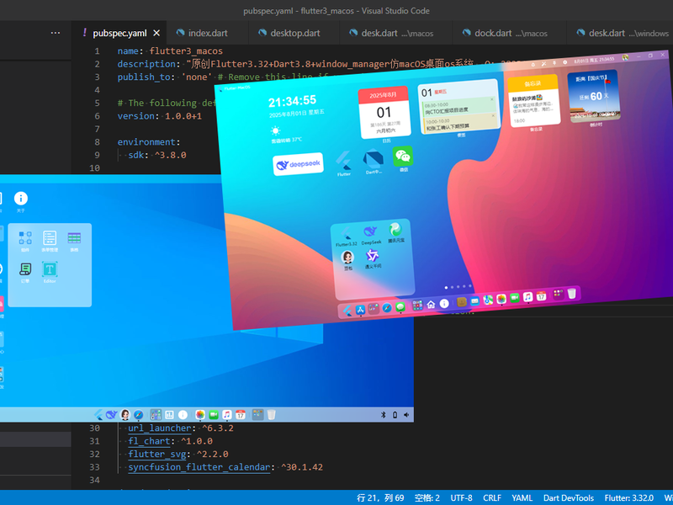
Task: Follow the flutter_svg package link
Action: click(157, 454)
